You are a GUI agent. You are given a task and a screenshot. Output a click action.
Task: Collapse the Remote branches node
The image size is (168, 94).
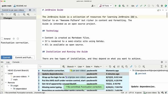6,83
